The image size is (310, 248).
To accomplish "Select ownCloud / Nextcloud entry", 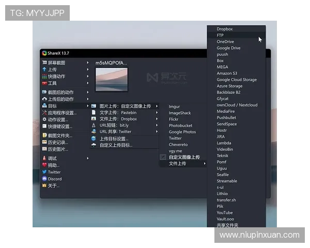I will (237, 105).
